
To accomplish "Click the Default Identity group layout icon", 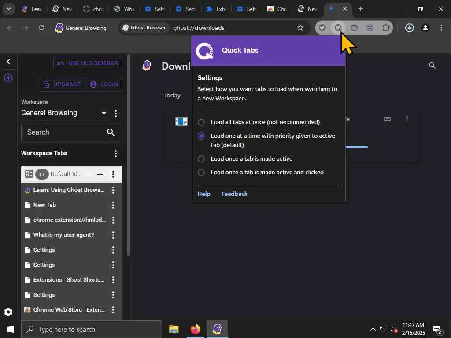I will 29,174.
